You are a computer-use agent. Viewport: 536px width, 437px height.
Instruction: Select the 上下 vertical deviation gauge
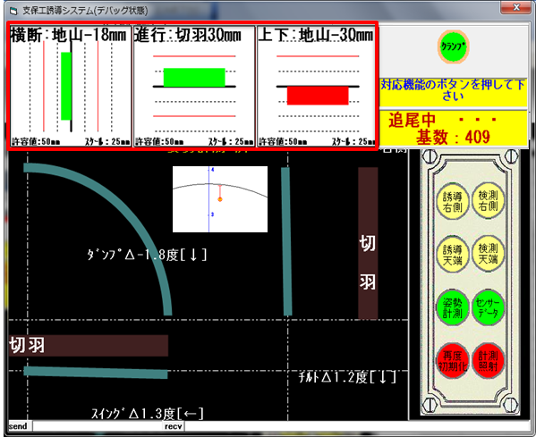[x=316, y=87]
